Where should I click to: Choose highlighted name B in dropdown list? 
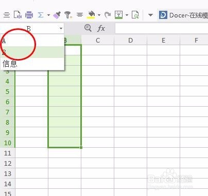point(32,52)
